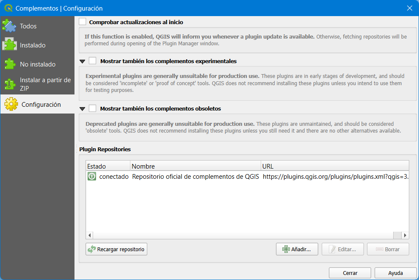419x280 pixels.
Task: Click the repository list right scroll arrow
Action: click(x=405, y=236)
